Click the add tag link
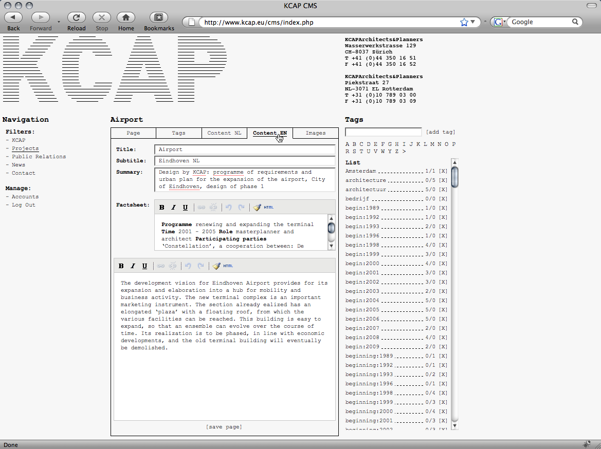This screenshot has height=449, width=601. (440, 132)
